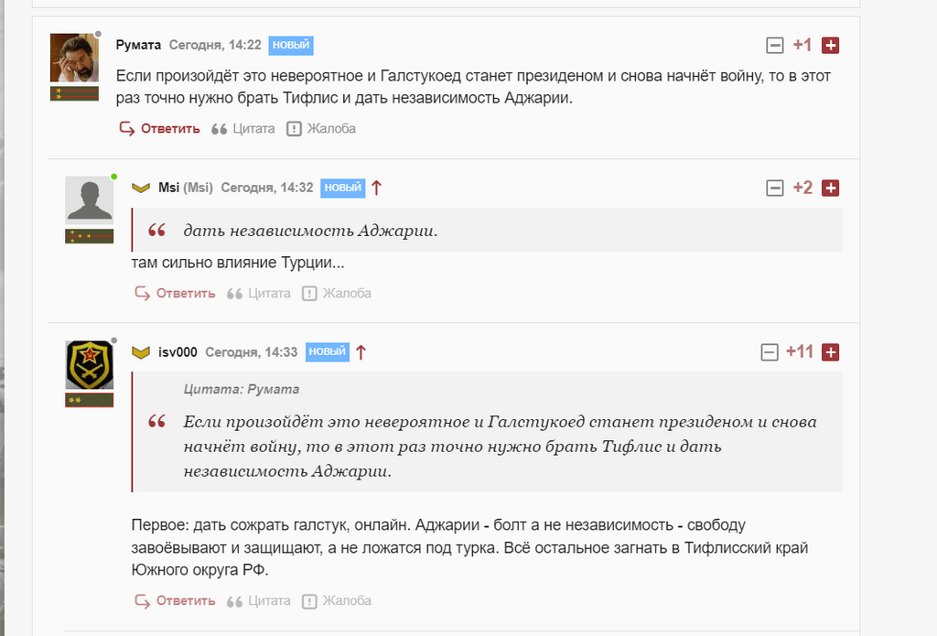Screen dimensions: 937x636
Task: Upvote Msi's comment with red plus
Action: tap(830, 188)
